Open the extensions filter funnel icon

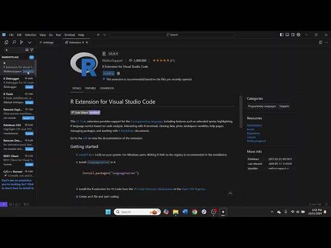click(x=32, y=50)
